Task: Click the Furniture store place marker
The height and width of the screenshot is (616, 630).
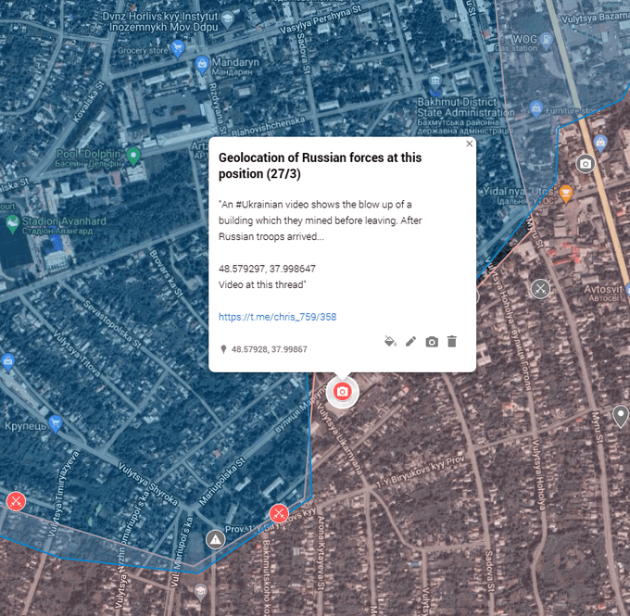Action: (x=535, y=109)
